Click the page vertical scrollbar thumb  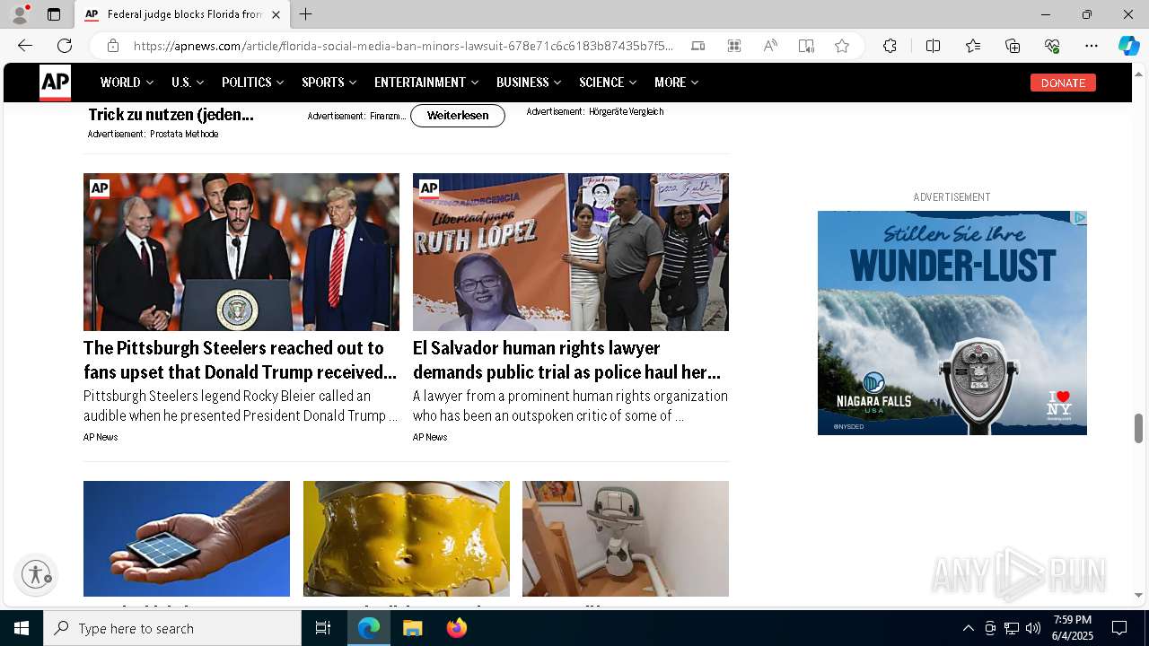point(1138,428)
